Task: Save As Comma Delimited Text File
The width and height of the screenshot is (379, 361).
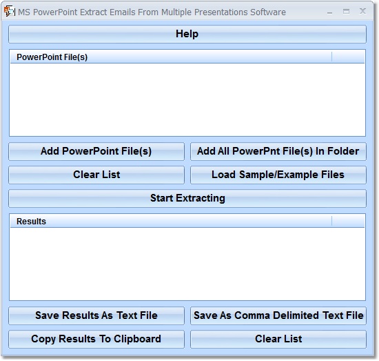Action: point(278,315)
